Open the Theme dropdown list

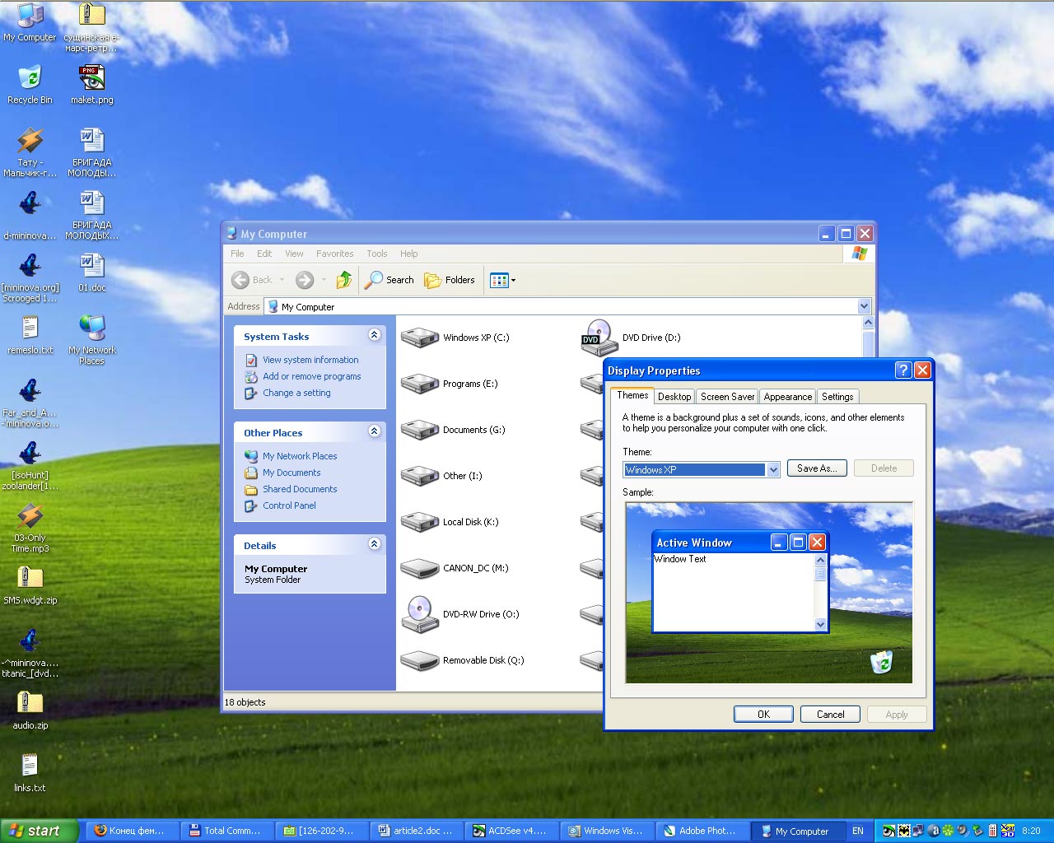point(773,469)
